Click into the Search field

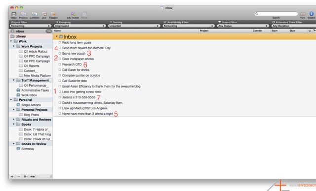[x=276, y=14]
